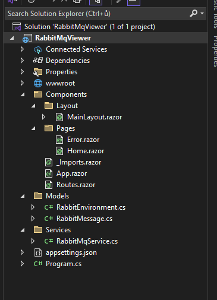Expand the Connected Services node

(22, 49)
